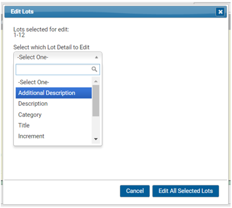The width and height of the screenshot is (232, 208).
Task: Cancel the lot editing dialog
Action: [x=135, y=191]
